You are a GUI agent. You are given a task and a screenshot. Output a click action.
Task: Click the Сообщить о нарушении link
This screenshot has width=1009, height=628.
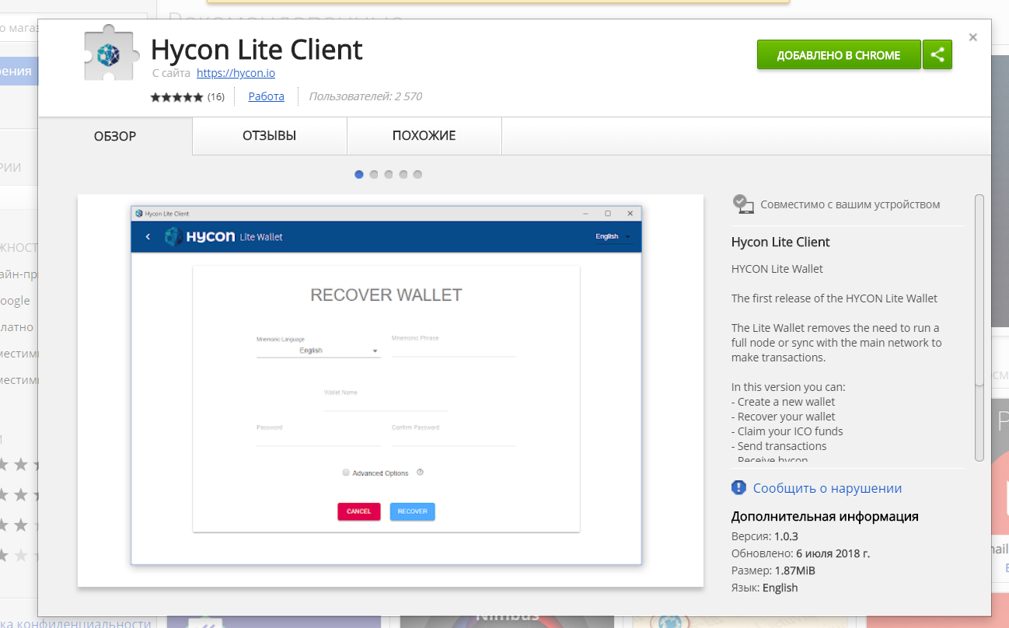click(x=827, y=488)
